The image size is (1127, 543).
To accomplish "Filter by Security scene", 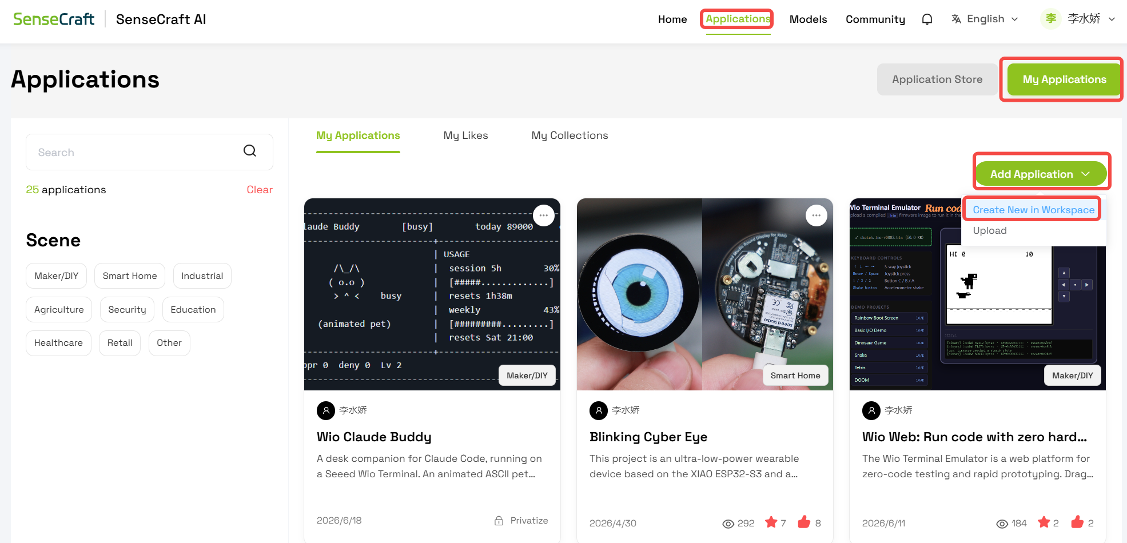I will click(x=127, y=310).
